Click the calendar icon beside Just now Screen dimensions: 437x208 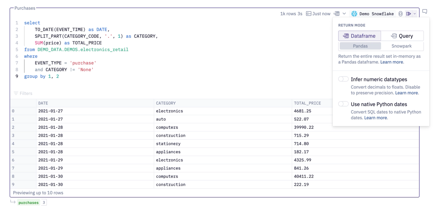point(309,14)
